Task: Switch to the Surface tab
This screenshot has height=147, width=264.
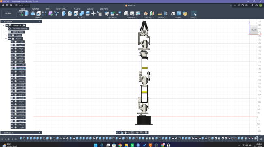Action: tap(36, 9)
